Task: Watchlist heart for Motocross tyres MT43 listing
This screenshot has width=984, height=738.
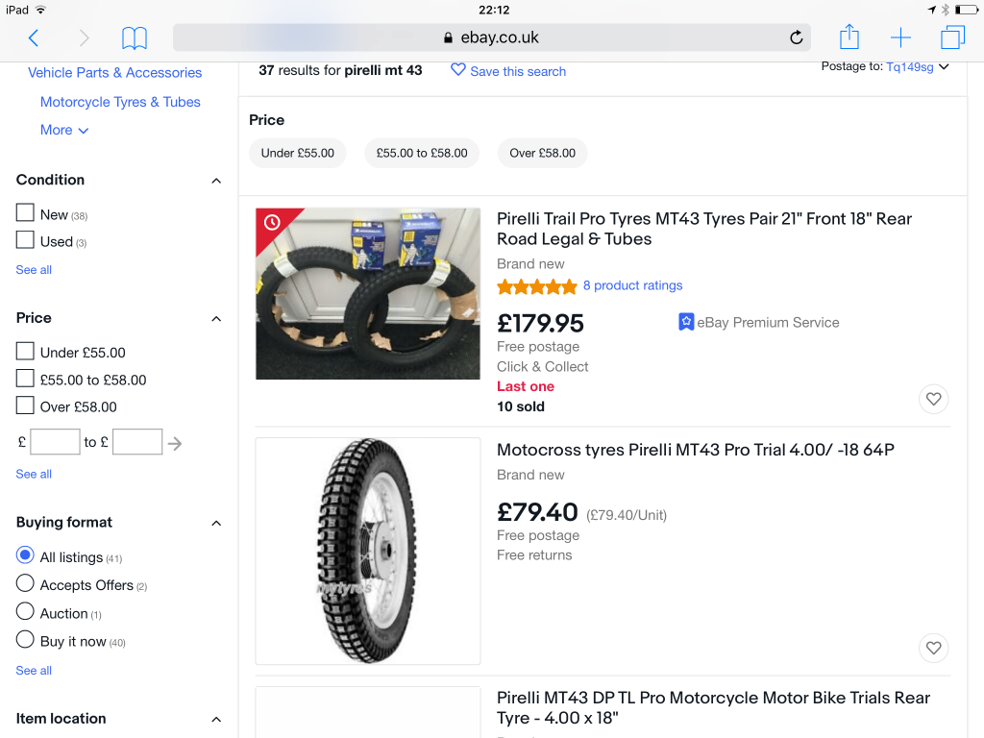Action: (933, 648)
